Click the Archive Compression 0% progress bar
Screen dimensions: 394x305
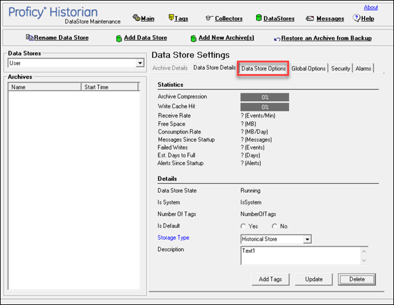click(265, 97)
